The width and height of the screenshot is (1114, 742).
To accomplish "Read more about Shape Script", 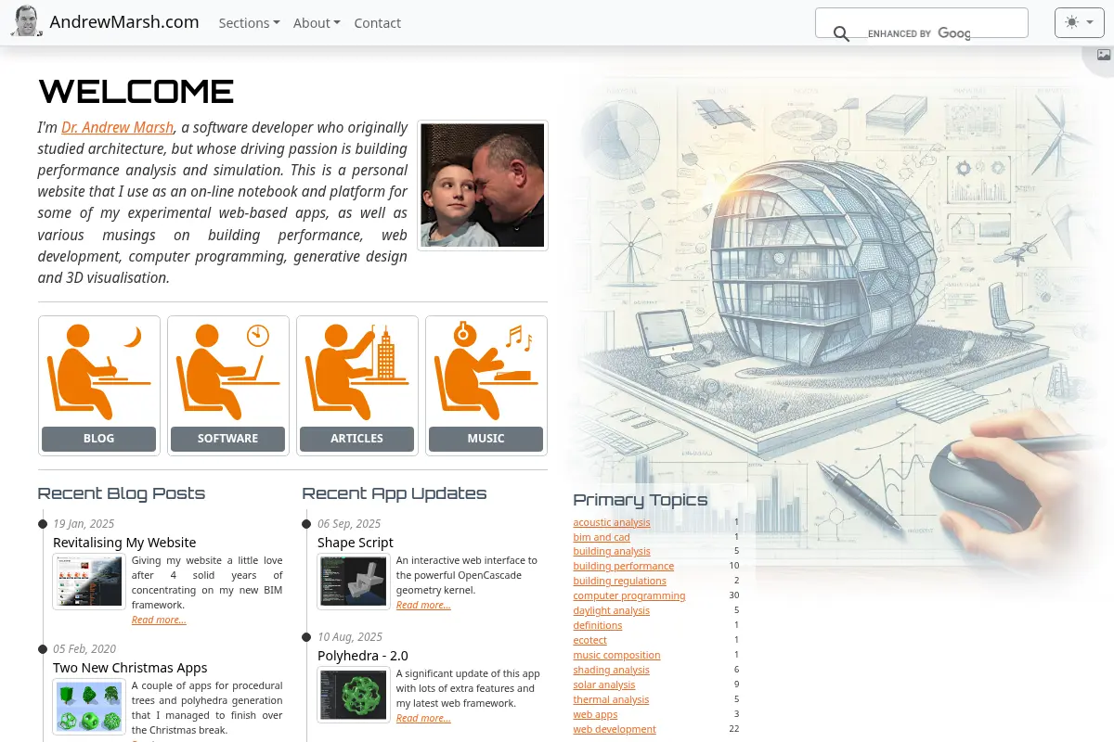I will [423, 605].
